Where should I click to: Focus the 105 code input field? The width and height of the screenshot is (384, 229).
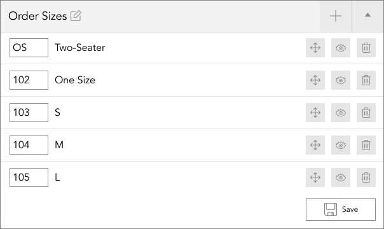29,177
